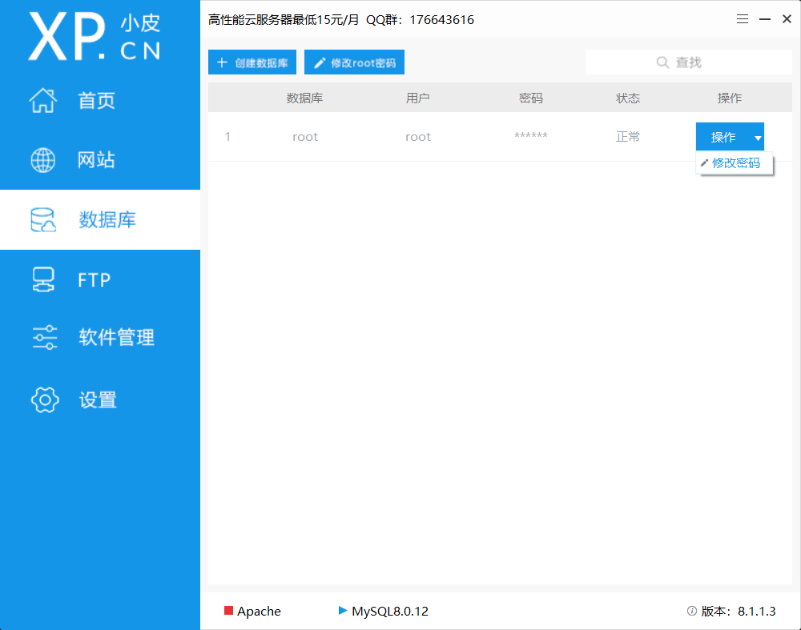Click the cloud server ad text
801x630 pixels.
click(x=284, y=19)
